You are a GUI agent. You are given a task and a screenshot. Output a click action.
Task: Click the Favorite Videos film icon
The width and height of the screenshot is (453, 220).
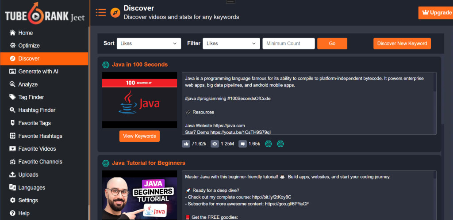coord(12,149)
